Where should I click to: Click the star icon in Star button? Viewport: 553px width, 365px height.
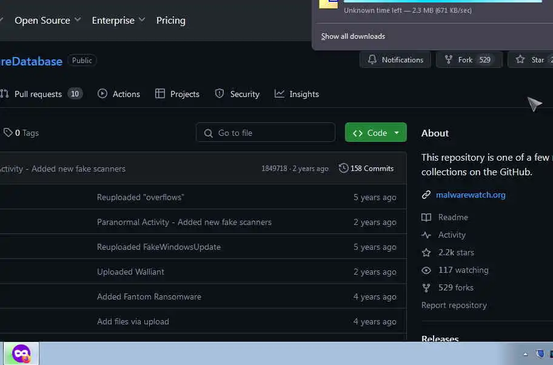pyautogui.click(x=520, y=59)
